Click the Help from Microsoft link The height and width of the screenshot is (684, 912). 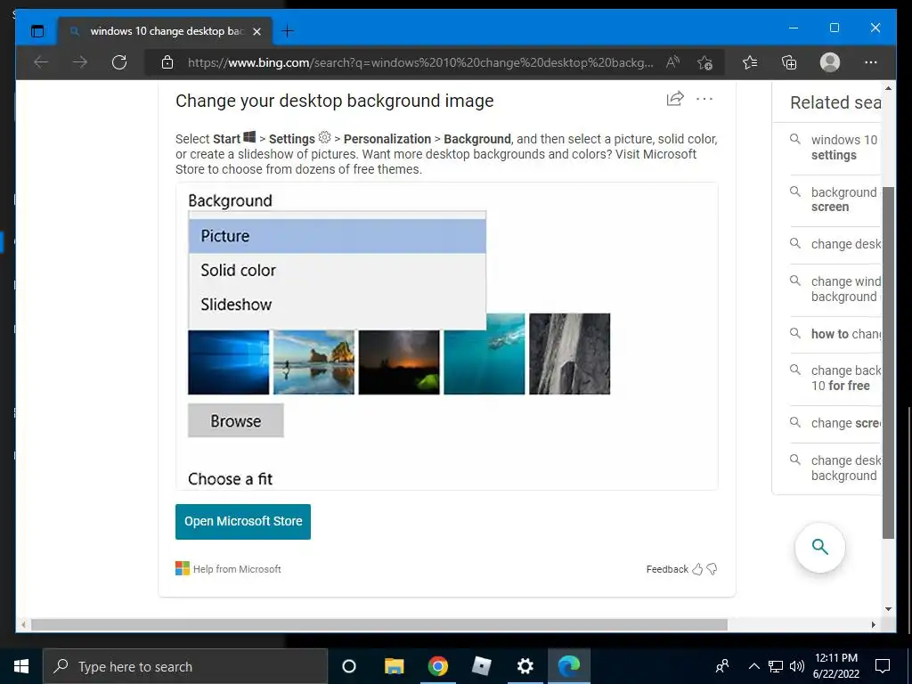237,569
